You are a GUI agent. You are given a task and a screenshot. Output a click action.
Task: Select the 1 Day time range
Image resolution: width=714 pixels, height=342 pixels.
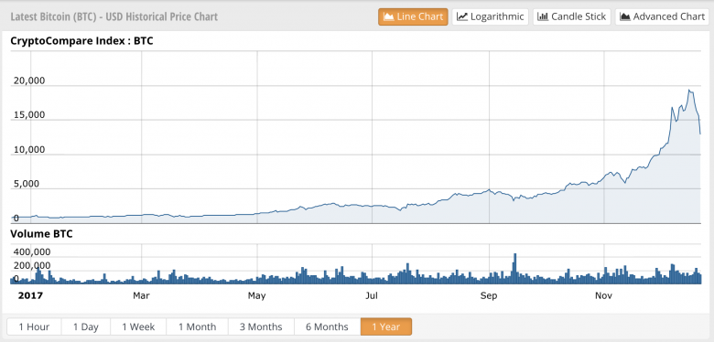point(86,326)
